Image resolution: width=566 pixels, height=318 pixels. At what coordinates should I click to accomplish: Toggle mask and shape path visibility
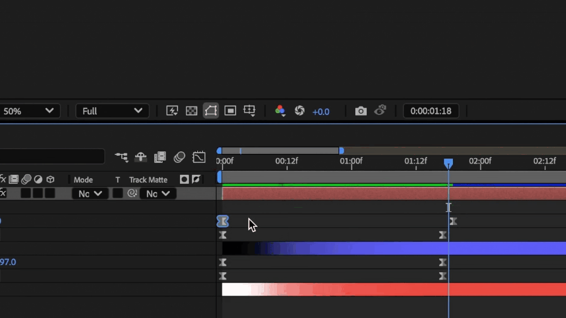click(211, 111)
